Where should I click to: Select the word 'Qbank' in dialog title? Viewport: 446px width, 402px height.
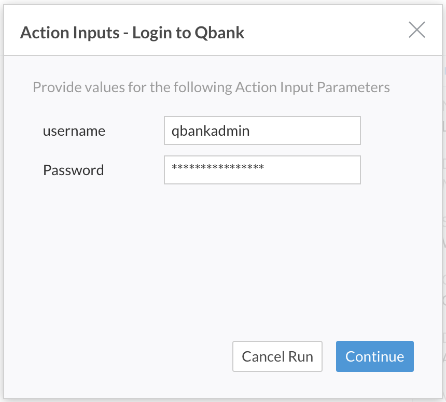[x=219, y=33]
